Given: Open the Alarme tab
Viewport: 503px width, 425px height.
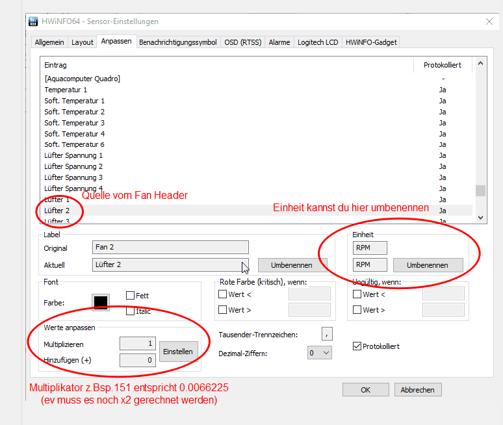Looking at the screenshot, I should 279,42.
